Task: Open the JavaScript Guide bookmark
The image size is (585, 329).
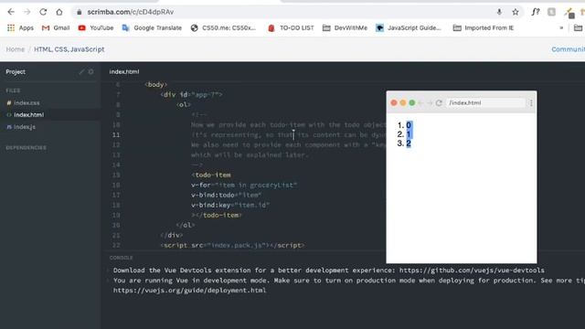Action: 409,28
